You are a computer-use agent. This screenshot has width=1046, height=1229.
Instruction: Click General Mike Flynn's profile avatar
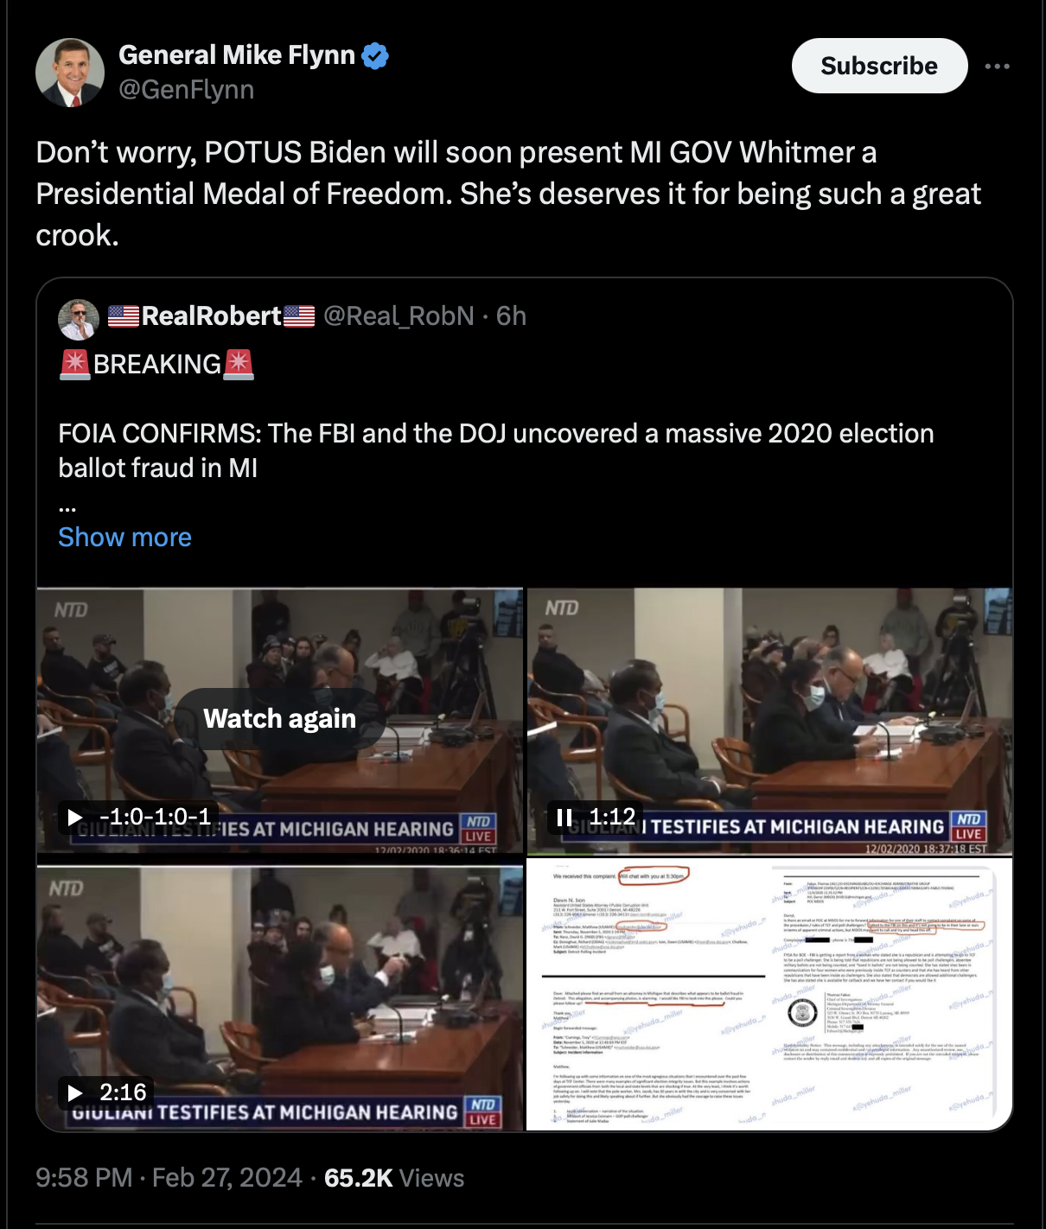[70, 73]
